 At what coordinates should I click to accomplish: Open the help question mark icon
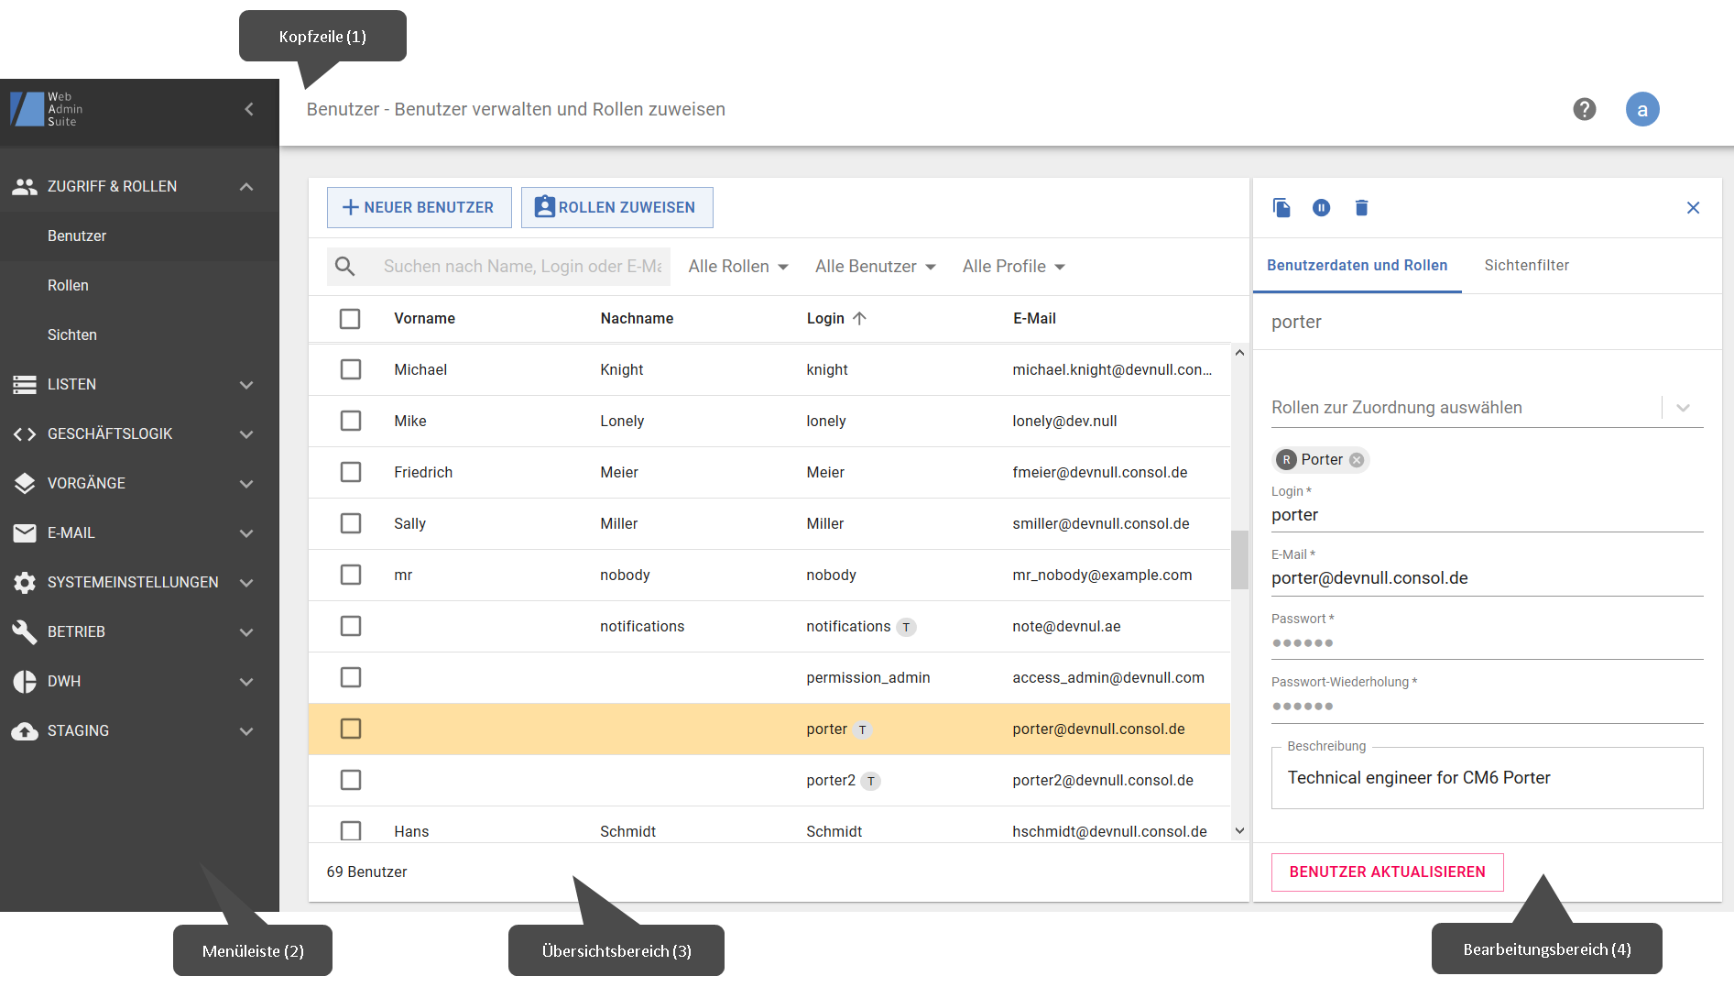[x=1584, y=109]
